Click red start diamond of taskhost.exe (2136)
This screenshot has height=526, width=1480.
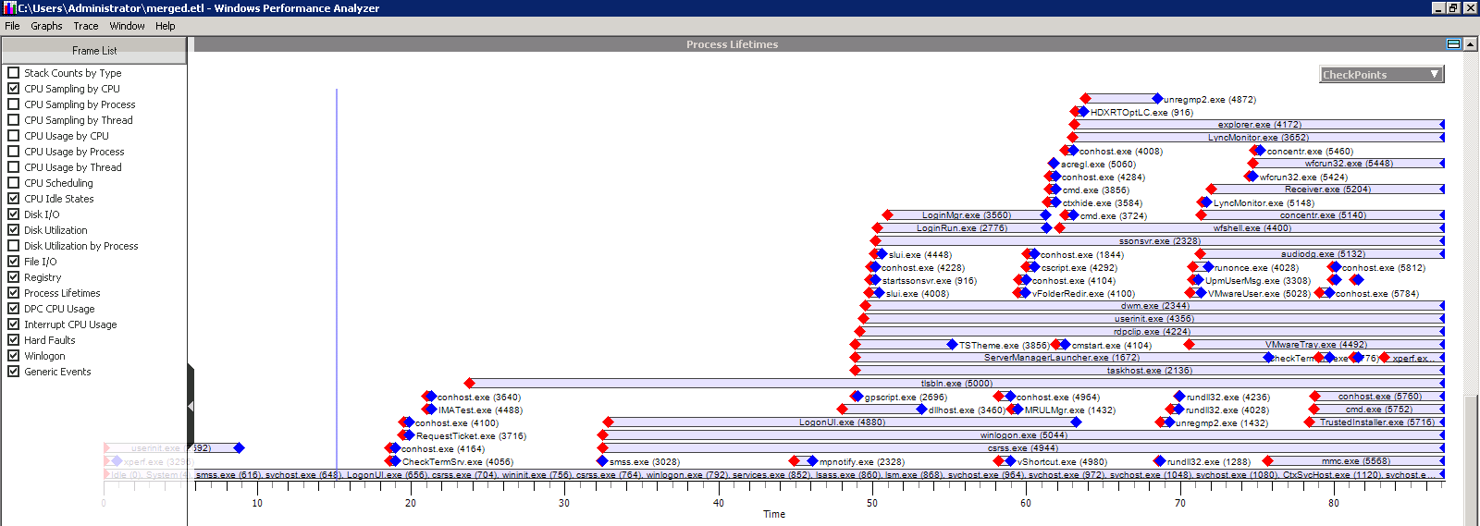856,370
